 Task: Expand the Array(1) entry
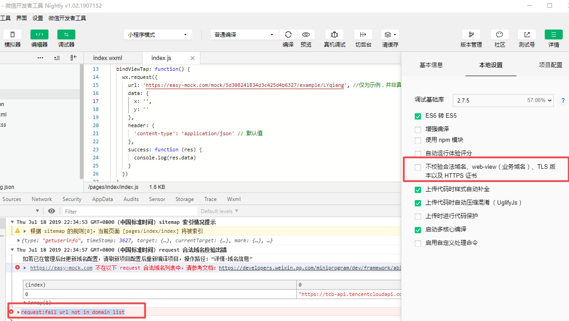[25, 303]
